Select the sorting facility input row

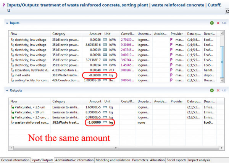[114, 80]
